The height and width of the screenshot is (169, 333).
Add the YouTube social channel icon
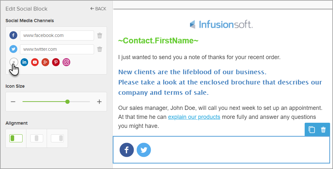(35, 62)
